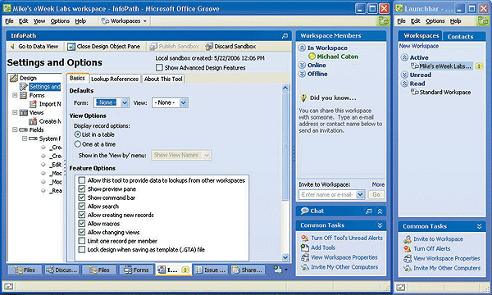492x295 pixels.
Task: Click the Turn Off Alerts icon in Launchbar
Action: pyautogui.click(x=408, y=248)
